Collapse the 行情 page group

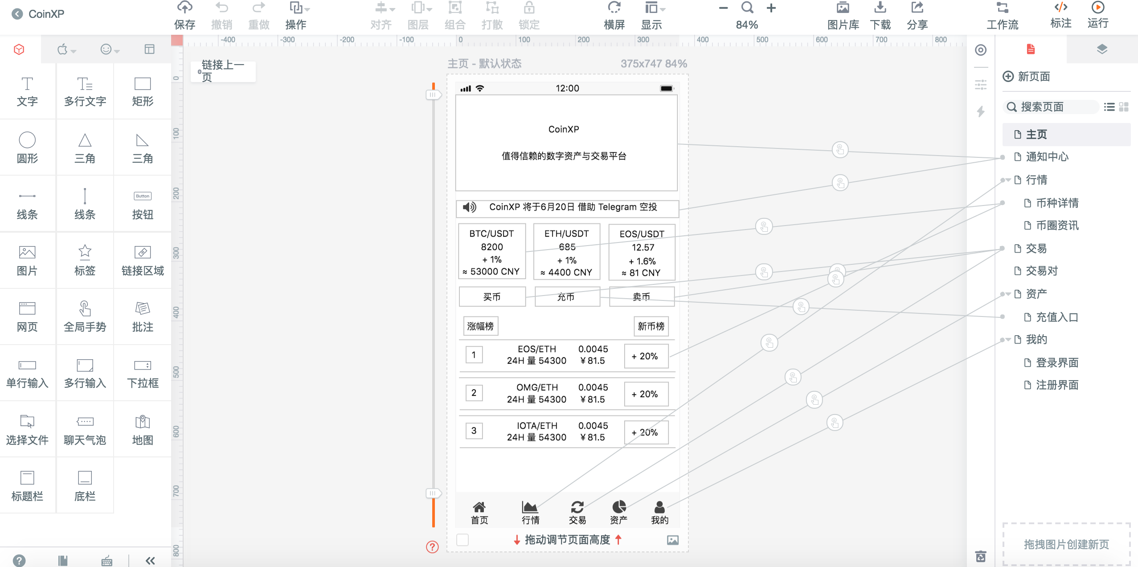[x=1008, y=180]
